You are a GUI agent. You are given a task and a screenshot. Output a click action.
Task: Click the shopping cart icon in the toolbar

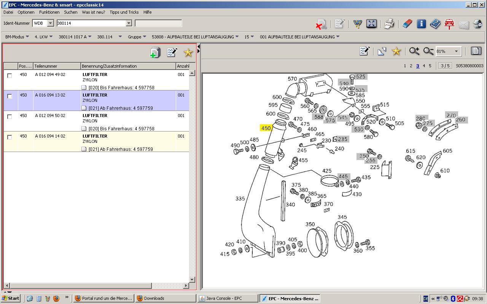pyautogui.click(x=357, y=24)
